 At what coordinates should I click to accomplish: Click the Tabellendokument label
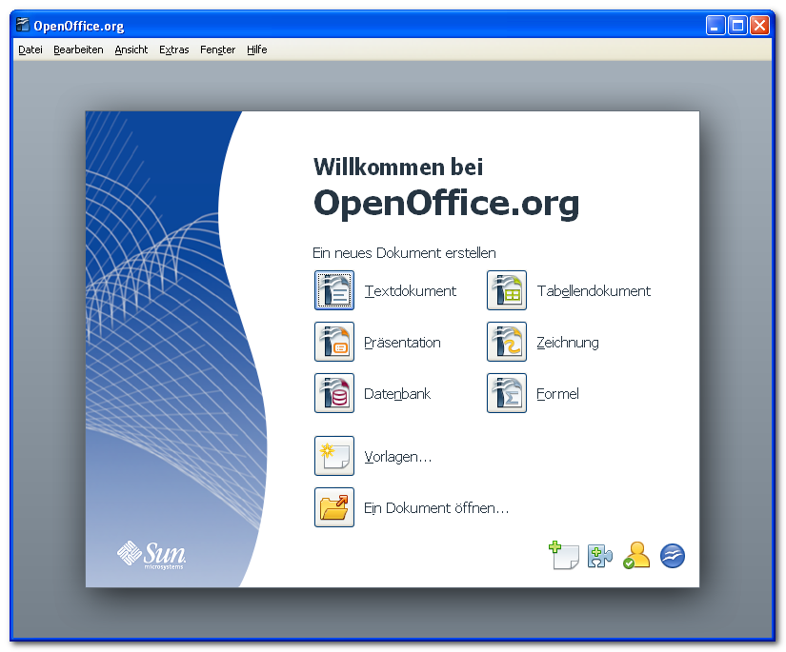[594, 291]
